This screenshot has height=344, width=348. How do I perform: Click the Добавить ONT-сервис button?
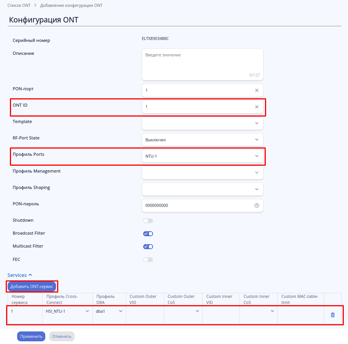[32, 286]
